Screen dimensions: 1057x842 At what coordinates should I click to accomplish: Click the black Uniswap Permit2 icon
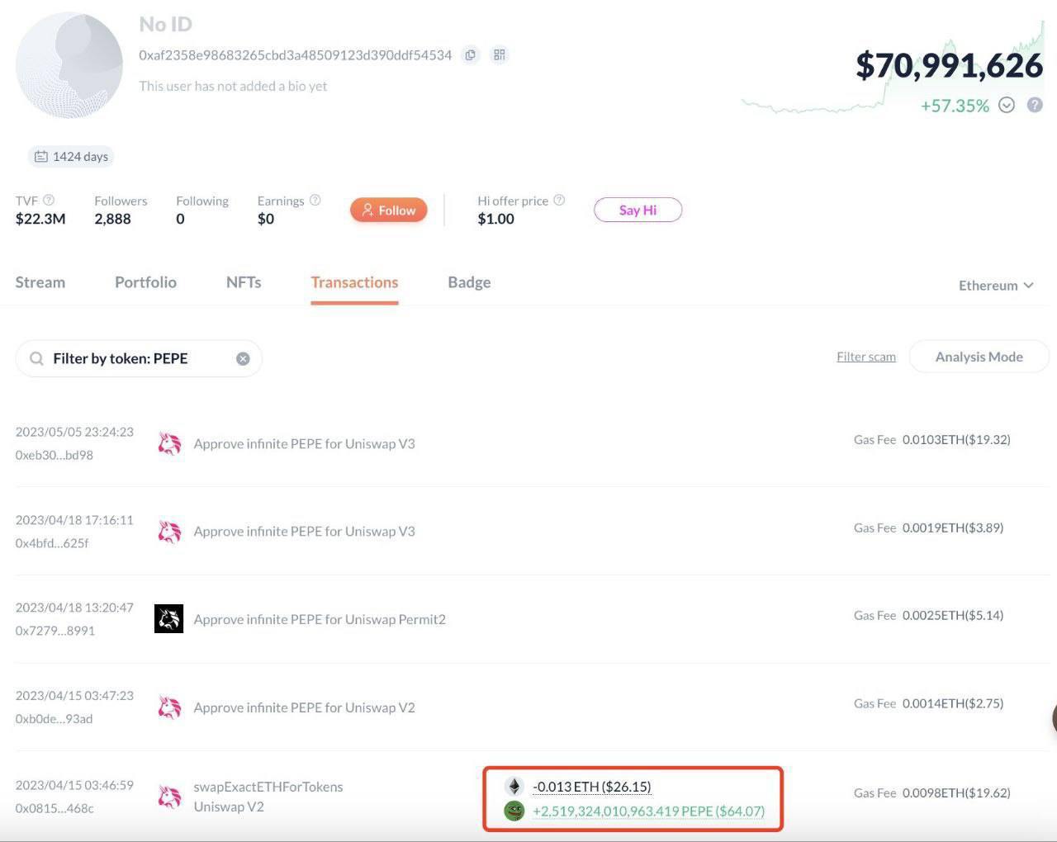168,618
